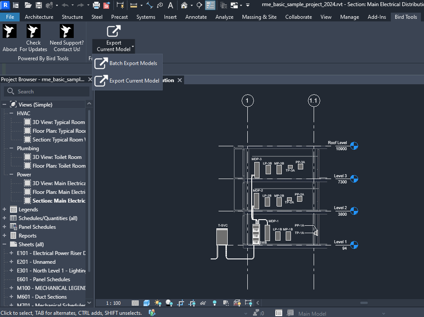424x317 pixels.
Task: Select E601 - Panel Schedules sheet
Action: coord(43,279)
